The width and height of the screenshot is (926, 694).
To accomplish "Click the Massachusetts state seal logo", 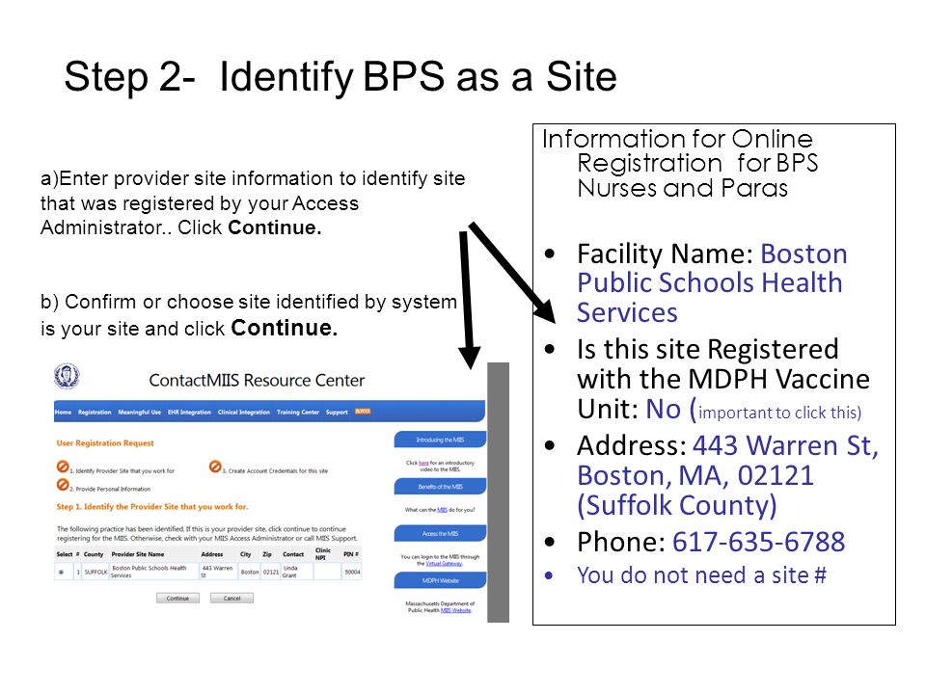I will [x=67, y=376].
